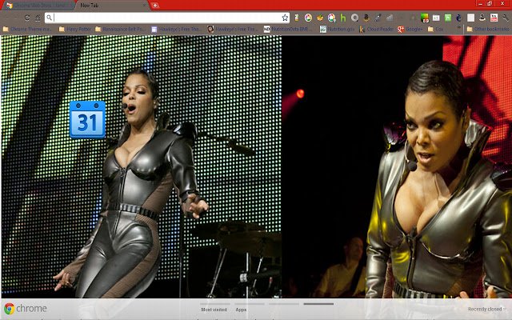Select the third page indicator bar

(284, 304)
